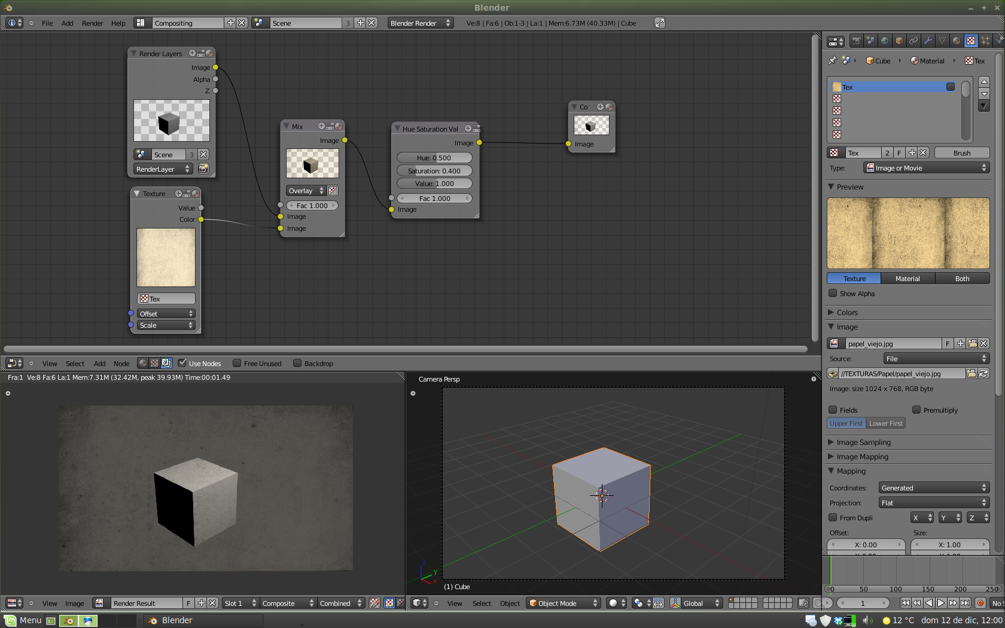This screenshot has height=628, width=1005.
Task: Click the image filepath field for papel_viejo.jpg
Action: point(902,373)
